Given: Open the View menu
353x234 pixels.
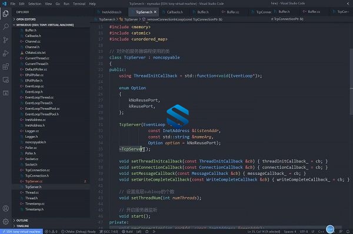Looking at the screenshot, I should click(x=48, y=4).
